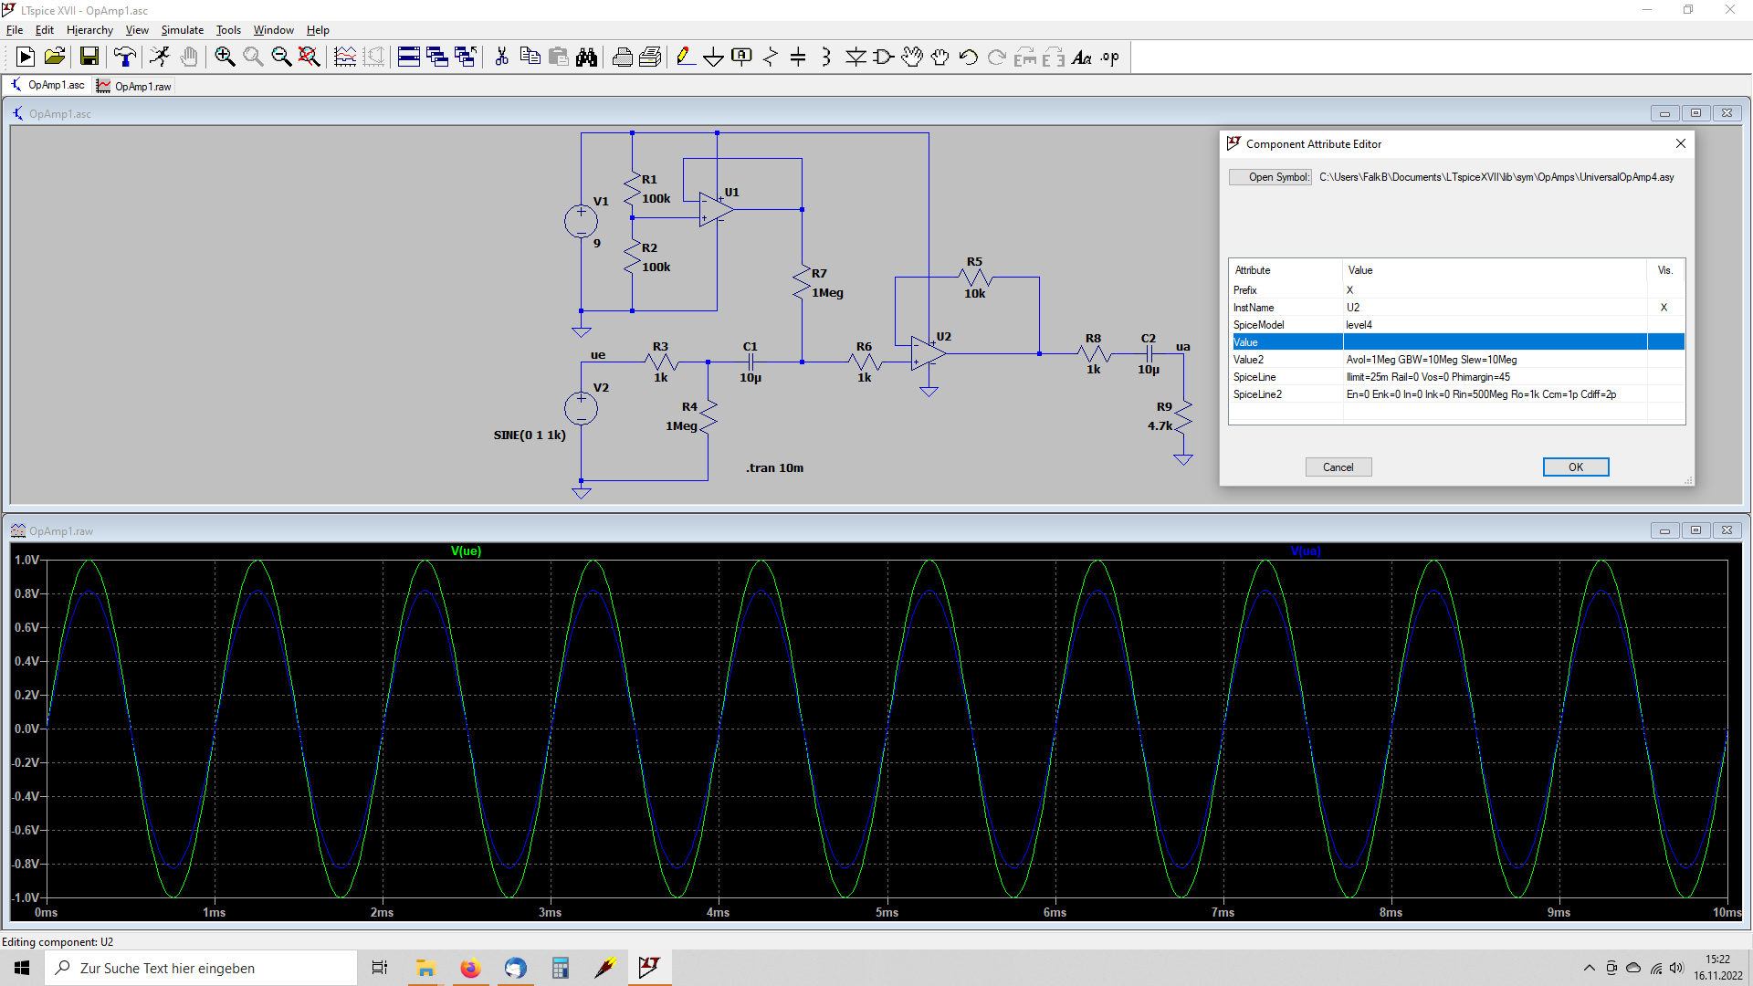
Task: Switch to the OpAmp1.raw tab
Action: (134, 86)
